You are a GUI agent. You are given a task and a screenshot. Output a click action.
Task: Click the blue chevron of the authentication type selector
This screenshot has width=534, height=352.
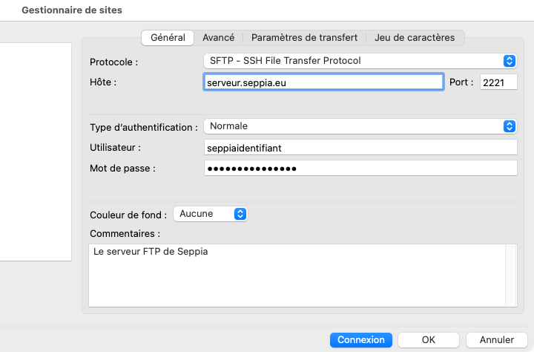pos(509,126)
